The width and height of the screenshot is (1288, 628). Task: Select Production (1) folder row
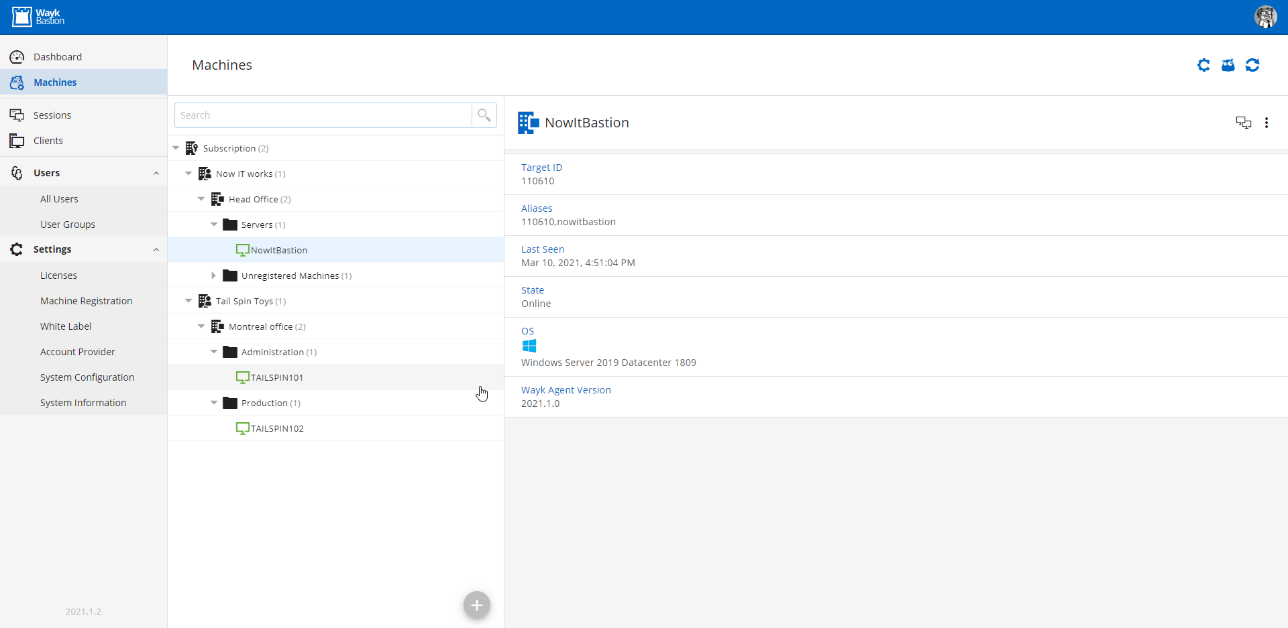pyautogui.click(x=335, y=403)
